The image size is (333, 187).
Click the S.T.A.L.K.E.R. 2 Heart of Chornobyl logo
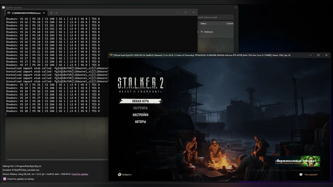pos(140,84)
